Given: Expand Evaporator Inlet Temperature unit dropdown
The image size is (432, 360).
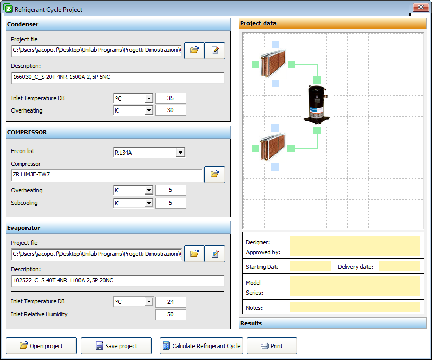Looking at the screenshot, I should pyautogui.click(x=148, y=302).
